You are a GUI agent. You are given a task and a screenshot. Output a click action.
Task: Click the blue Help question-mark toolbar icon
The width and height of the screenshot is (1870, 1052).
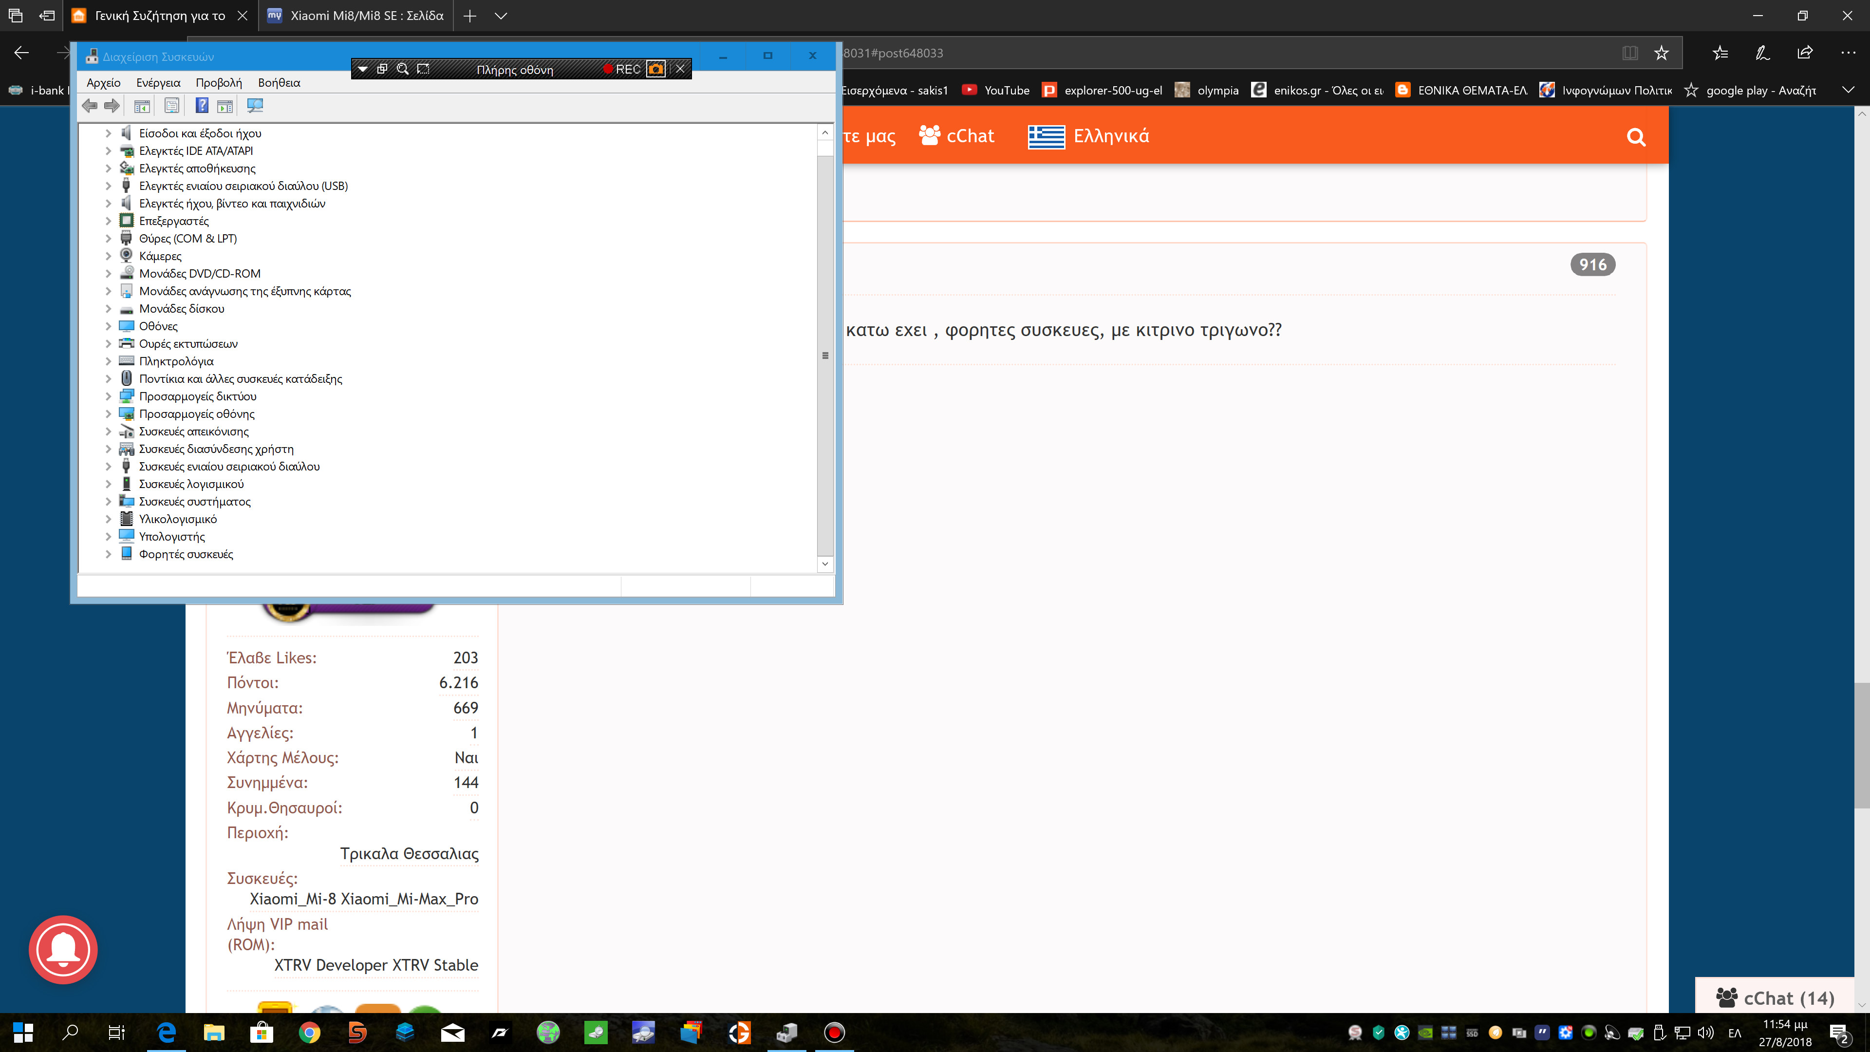202,106
